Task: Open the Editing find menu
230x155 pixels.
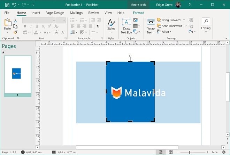Action: pyautogui.click(x=206, y=26)
